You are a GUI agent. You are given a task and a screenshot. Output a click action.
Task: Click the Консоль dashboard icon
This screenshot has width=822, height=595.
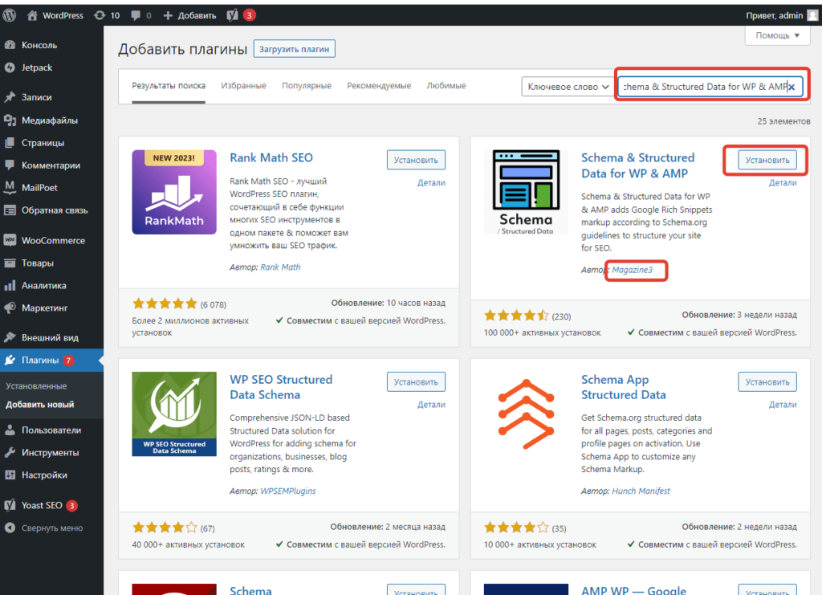point(10,45)
